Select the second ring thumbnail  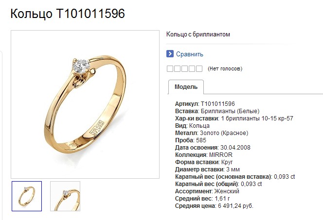(x=65, y=196)
